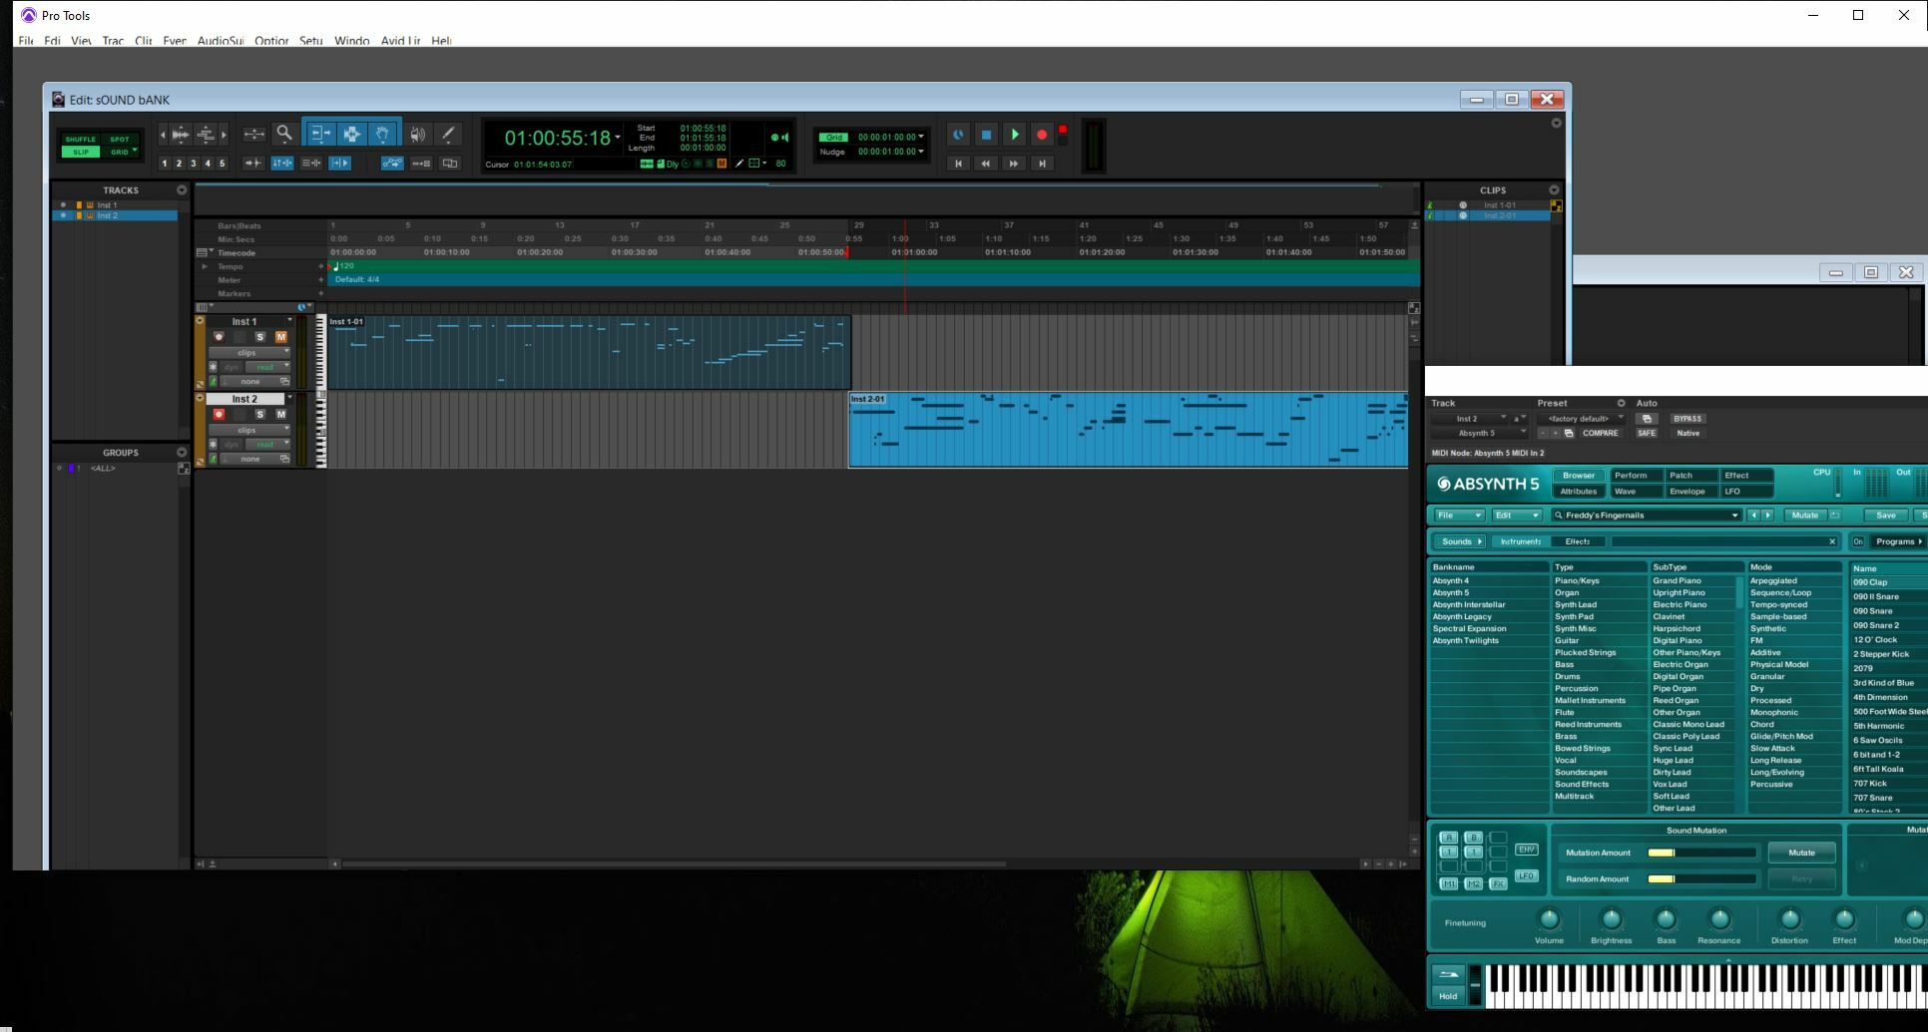Viewport: 1928px width, 1032px height.
Task: Switch to the Absynth Perform tab
Action: 1631,476
